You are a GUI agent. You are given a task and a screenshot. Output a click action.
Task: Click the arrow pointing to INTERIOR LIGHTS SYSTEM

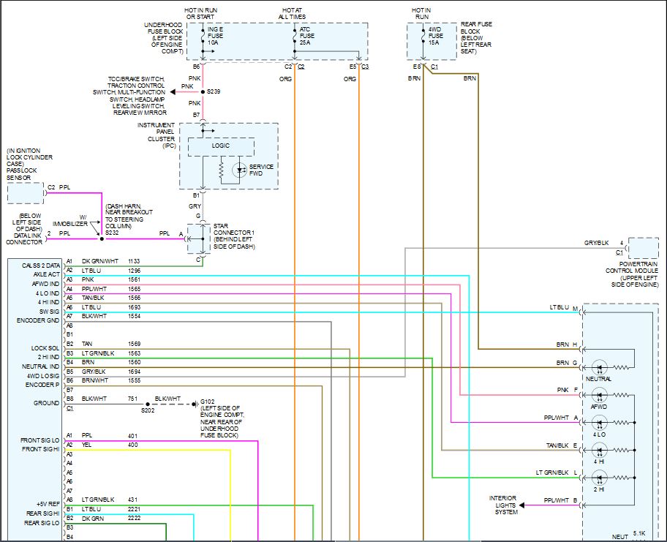click(522, 505)
